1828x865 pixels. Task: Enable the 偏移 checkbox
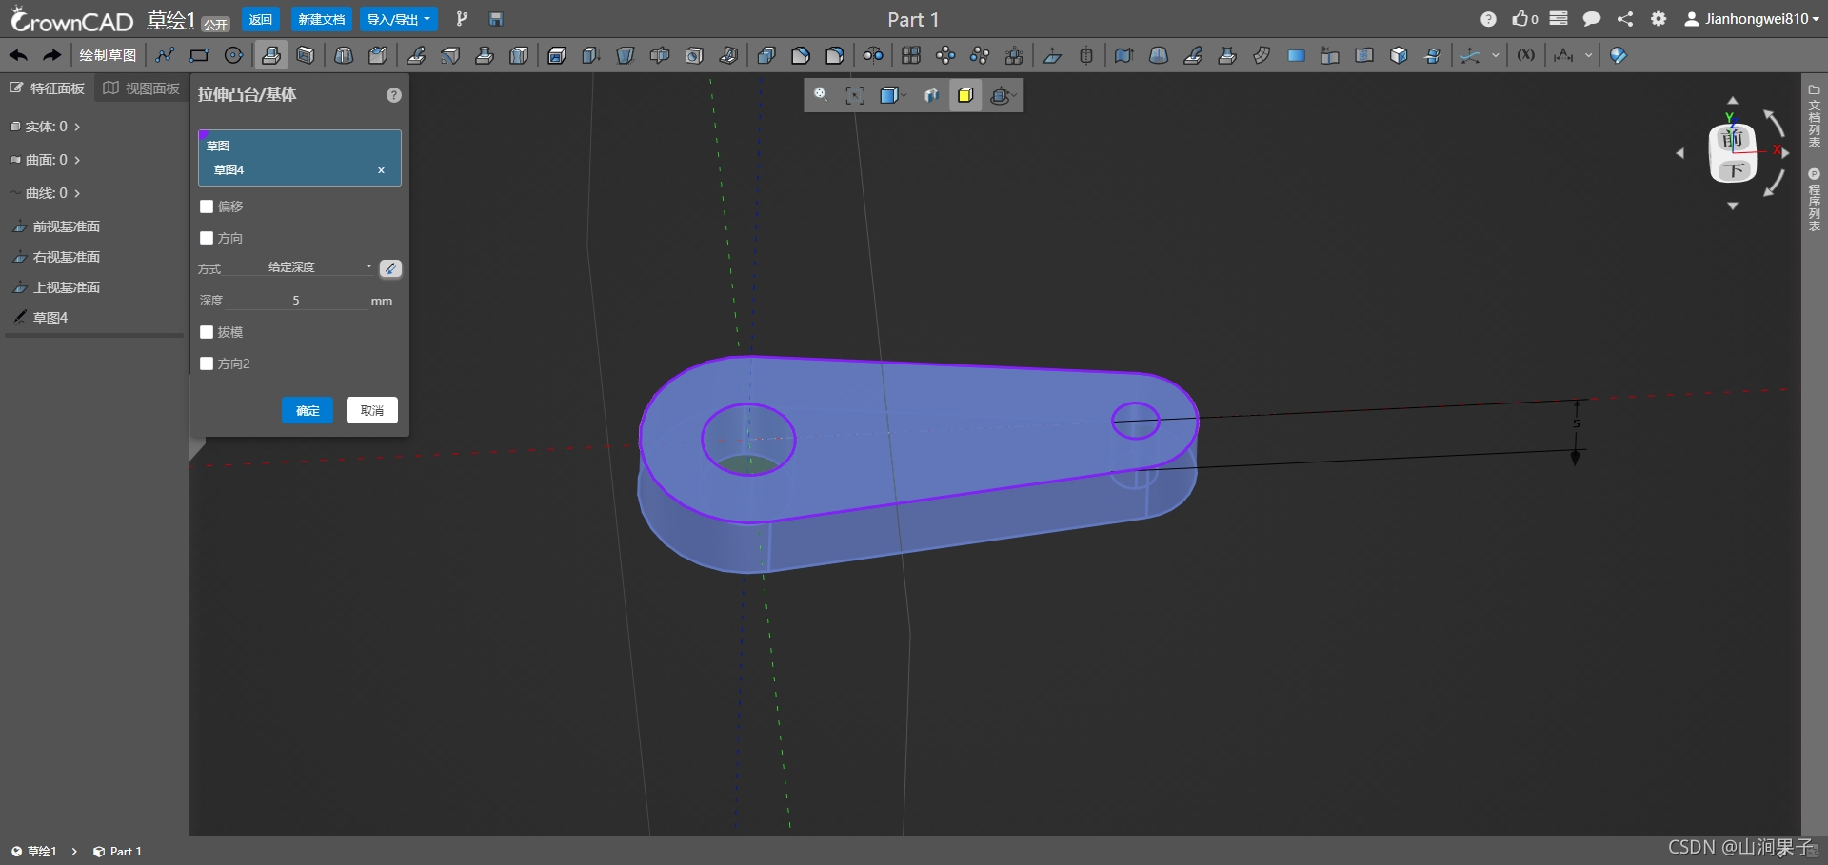pos(207,206)
